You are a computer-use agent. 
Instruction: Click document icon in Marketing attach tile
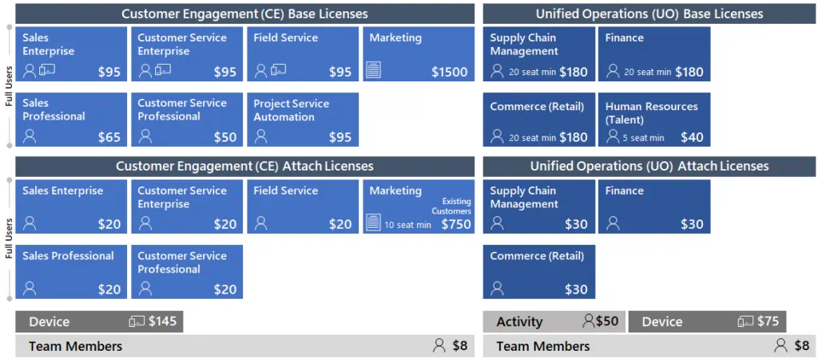pos(374,223)
